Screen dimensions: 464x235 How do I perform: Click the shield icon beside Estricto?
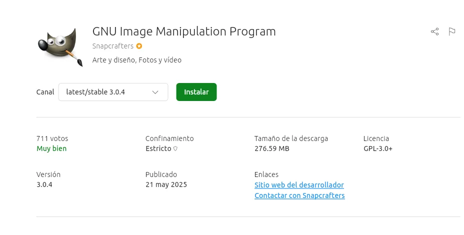point(175,148)
